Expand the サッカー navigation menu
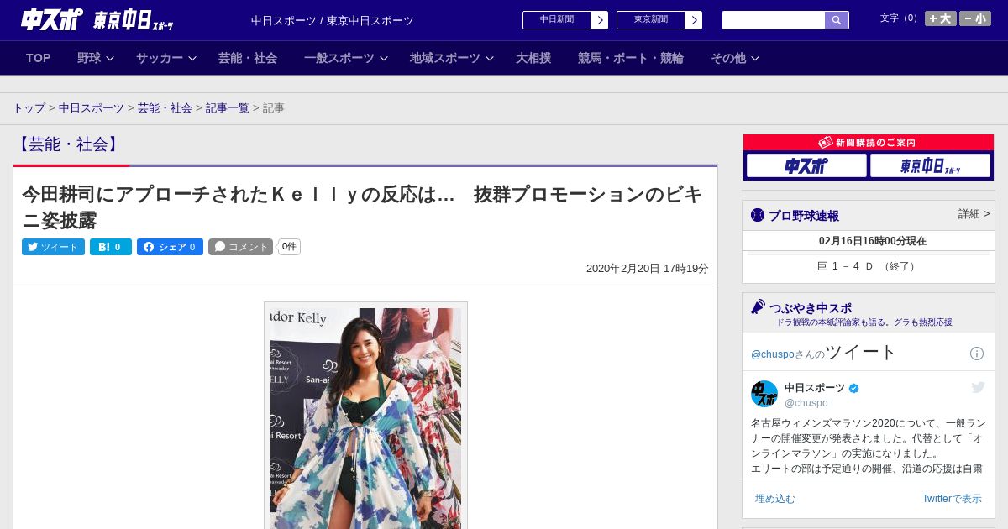1008x529 pixels. click(x=166, y=58)
